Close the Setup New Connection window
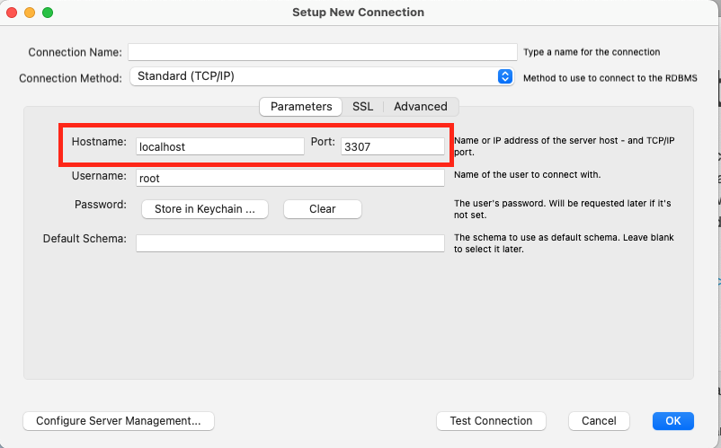This screenshot has width=721, height=448. (12, 13)
